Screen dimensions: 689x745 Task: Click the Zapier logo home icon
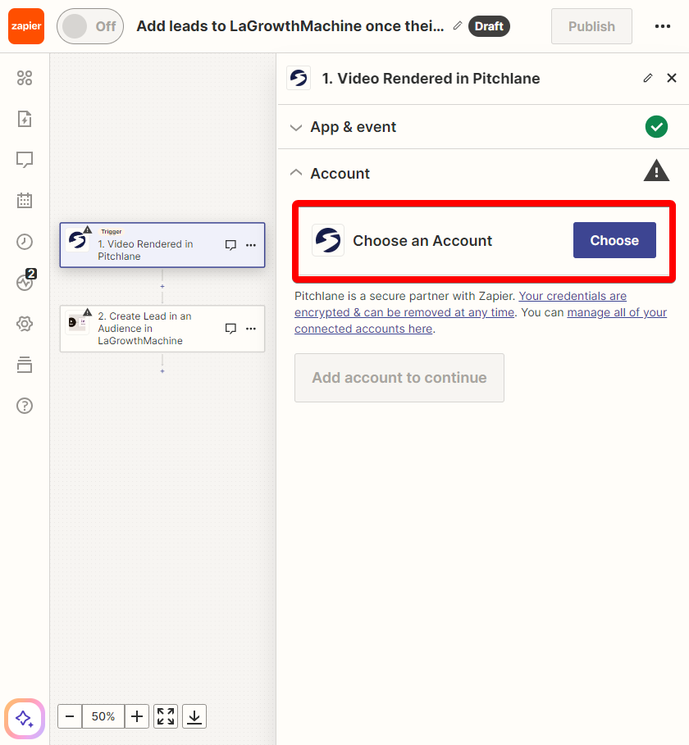point(26,26)
